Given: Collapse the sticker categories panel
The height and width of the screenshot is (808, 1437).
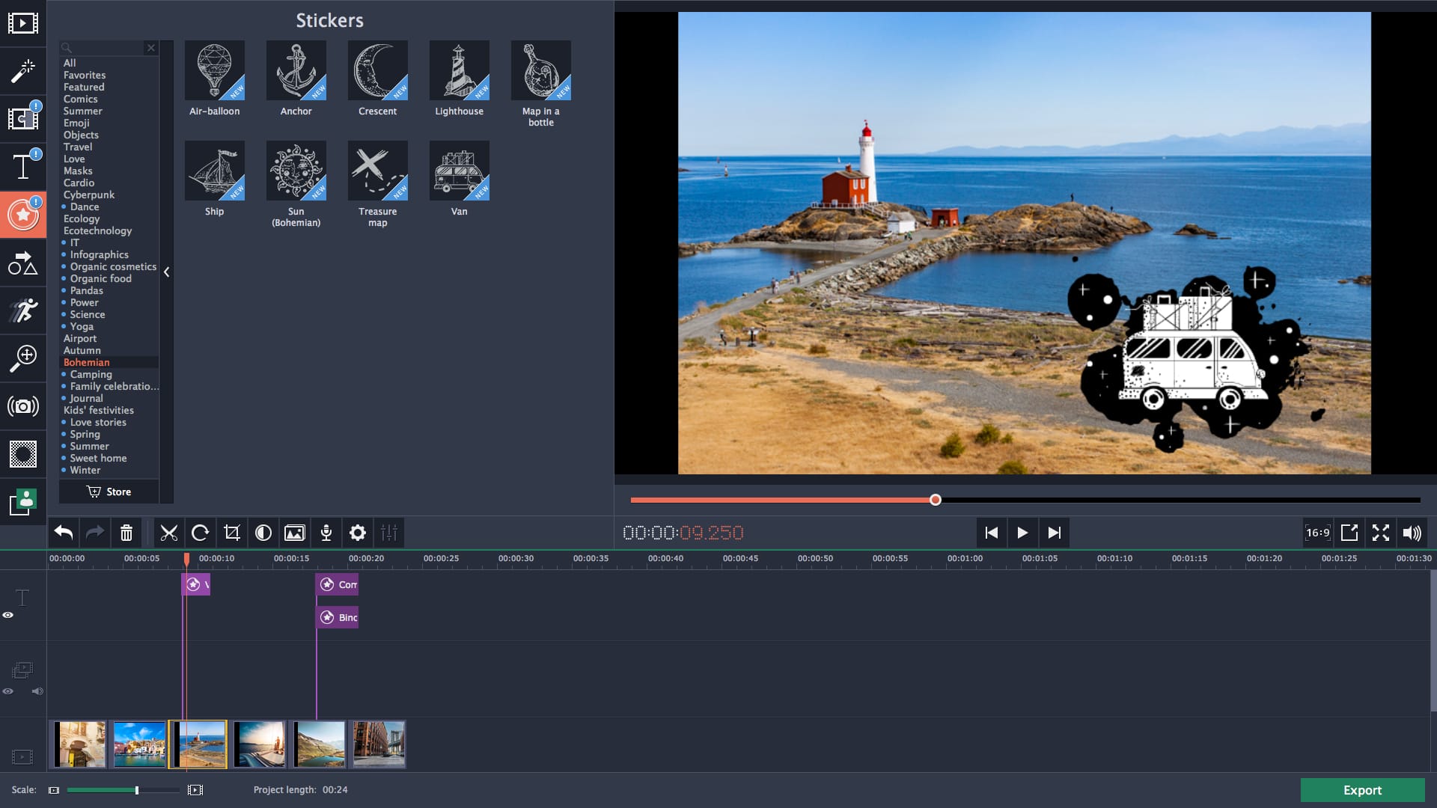Looking at the screenshot, I should [x=167, y=272].
